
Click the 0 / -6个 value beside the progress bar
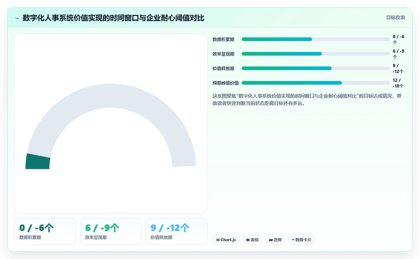tap(398, 39)
